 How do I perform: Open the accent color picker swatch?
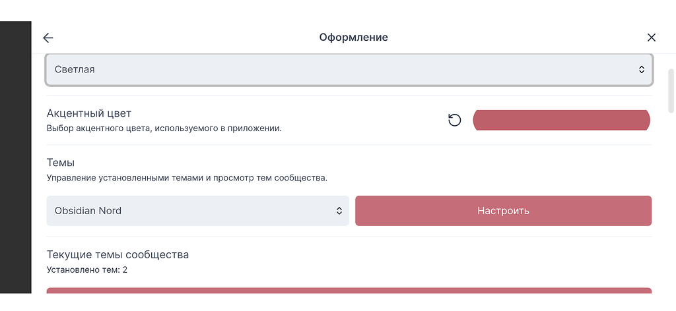tap(561, 120)
